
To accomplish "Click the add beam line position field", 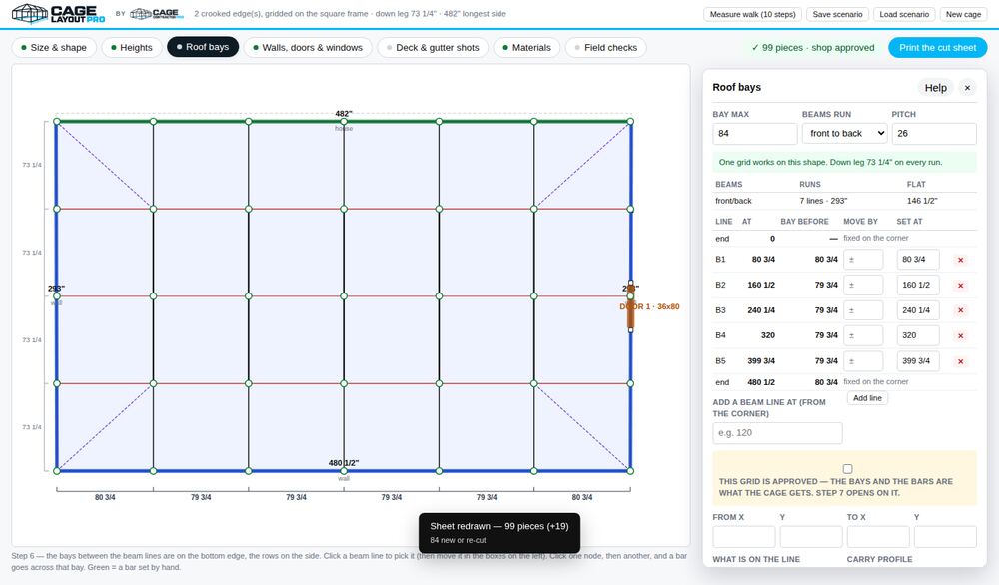I will click(777, 433).
